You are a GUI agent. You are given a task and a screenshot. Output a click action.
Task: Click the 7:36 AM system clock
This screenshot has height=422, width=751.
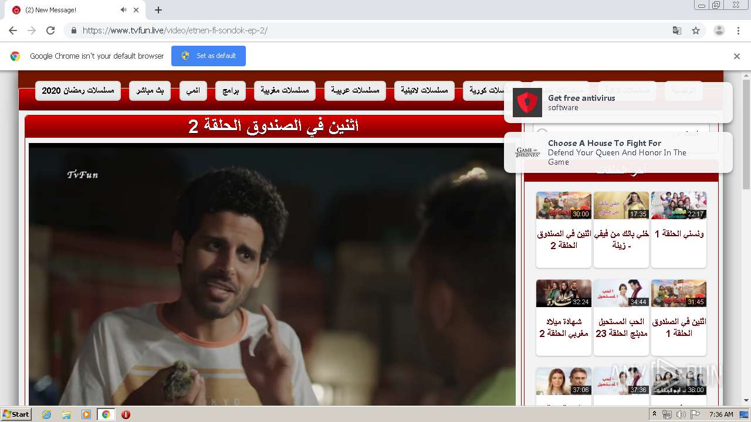(x=721, y=414)
